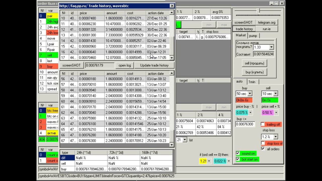322x181 pixels.
Task: Click the '168h (~7d)' column header
Action: [x=156, y=153]
